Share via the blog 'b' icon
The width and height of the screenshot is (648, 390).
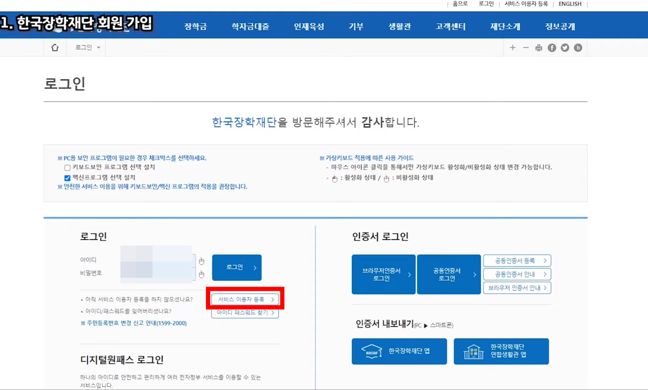pos(578,48)
